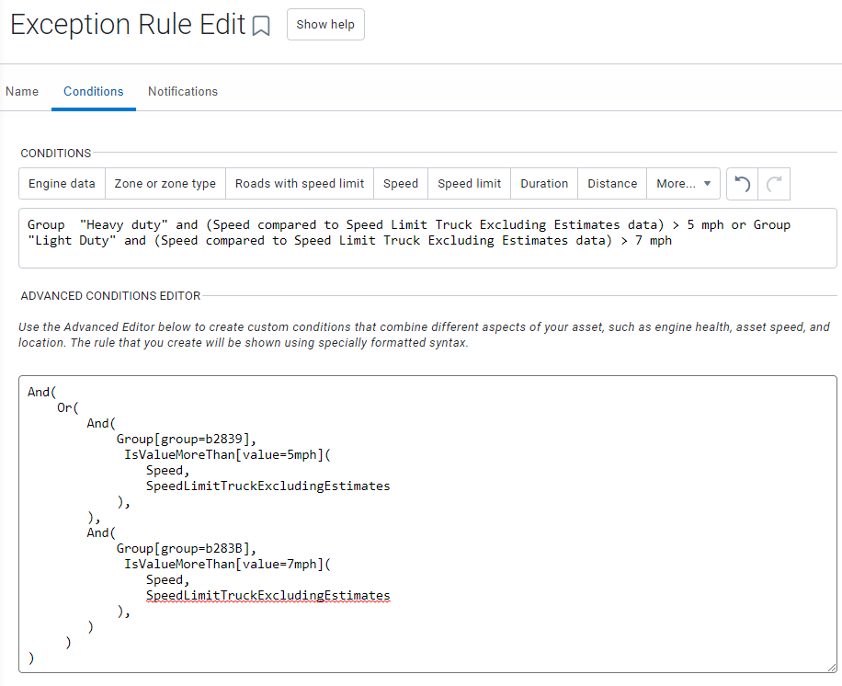This screenshot has height=686, width=842.
Task: Grab the advanced editor resize handle
Action: 832,668
